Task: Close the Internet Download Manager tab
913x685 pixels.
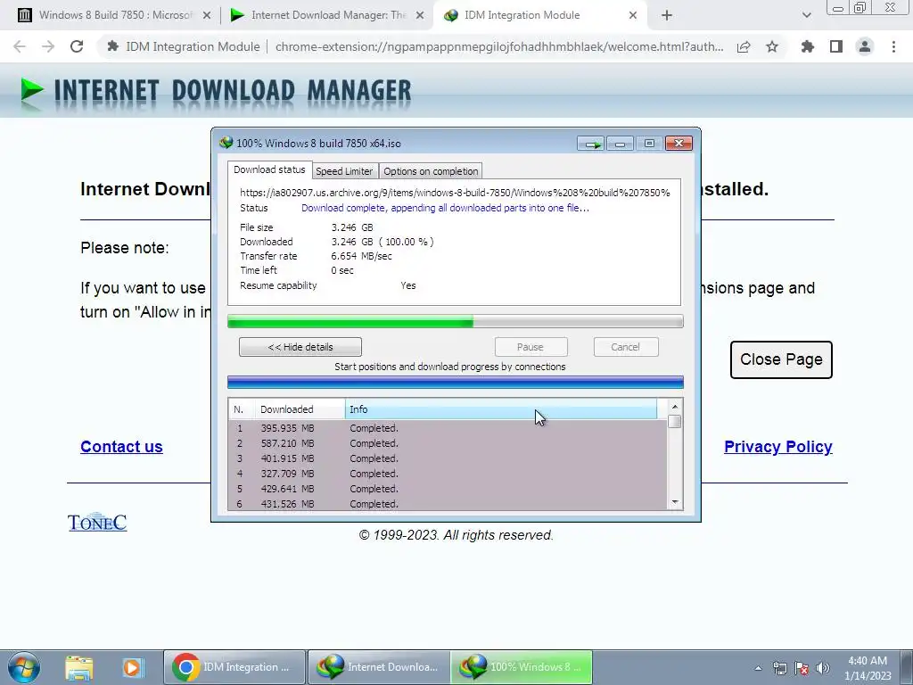Action: pos(420,16)
